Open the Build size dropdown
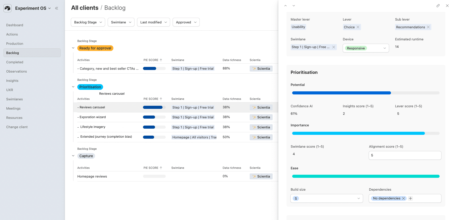The height and width of the screenshot is (220, 453). (326, 198)
